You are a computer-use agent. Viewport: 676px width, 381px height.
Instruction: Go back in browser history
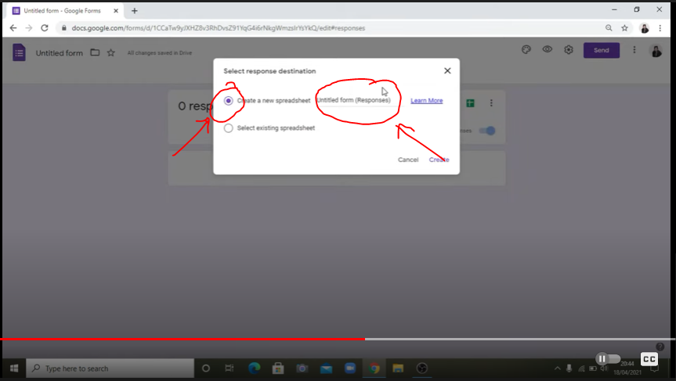(13, 28)
